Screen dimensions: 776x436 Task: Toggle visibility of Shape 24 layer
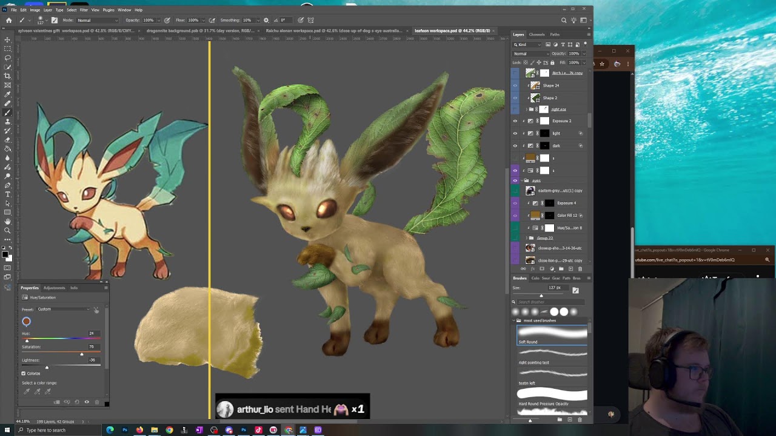[x=515, y=85]
